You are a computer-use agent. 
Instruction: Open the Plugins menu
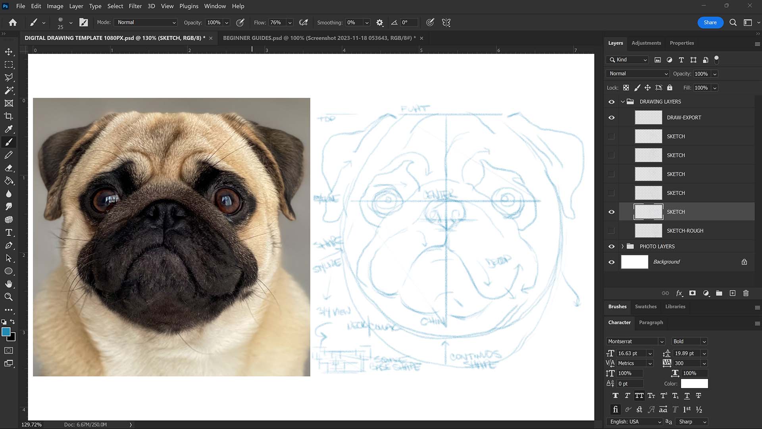(x=189, y=6)
